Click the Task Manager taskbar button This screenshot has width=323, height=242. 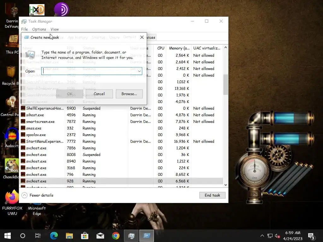tap(131, 236)
